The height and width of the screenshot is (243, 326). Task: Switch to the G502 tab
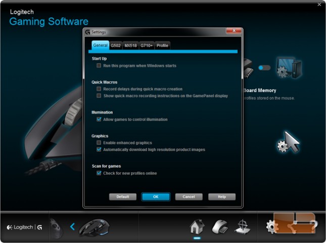click(116, 46)
